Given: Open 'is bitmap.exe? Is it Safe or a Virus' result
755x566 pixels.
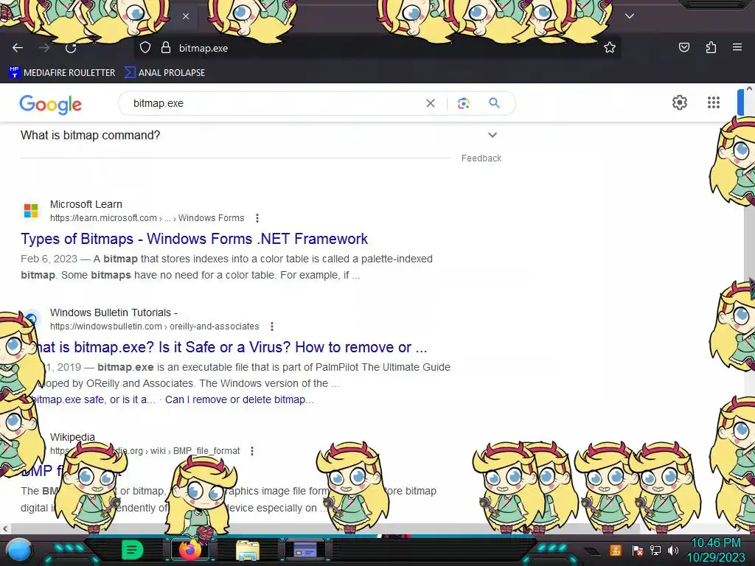Looking at the screenshot, I should pos(229,347).
